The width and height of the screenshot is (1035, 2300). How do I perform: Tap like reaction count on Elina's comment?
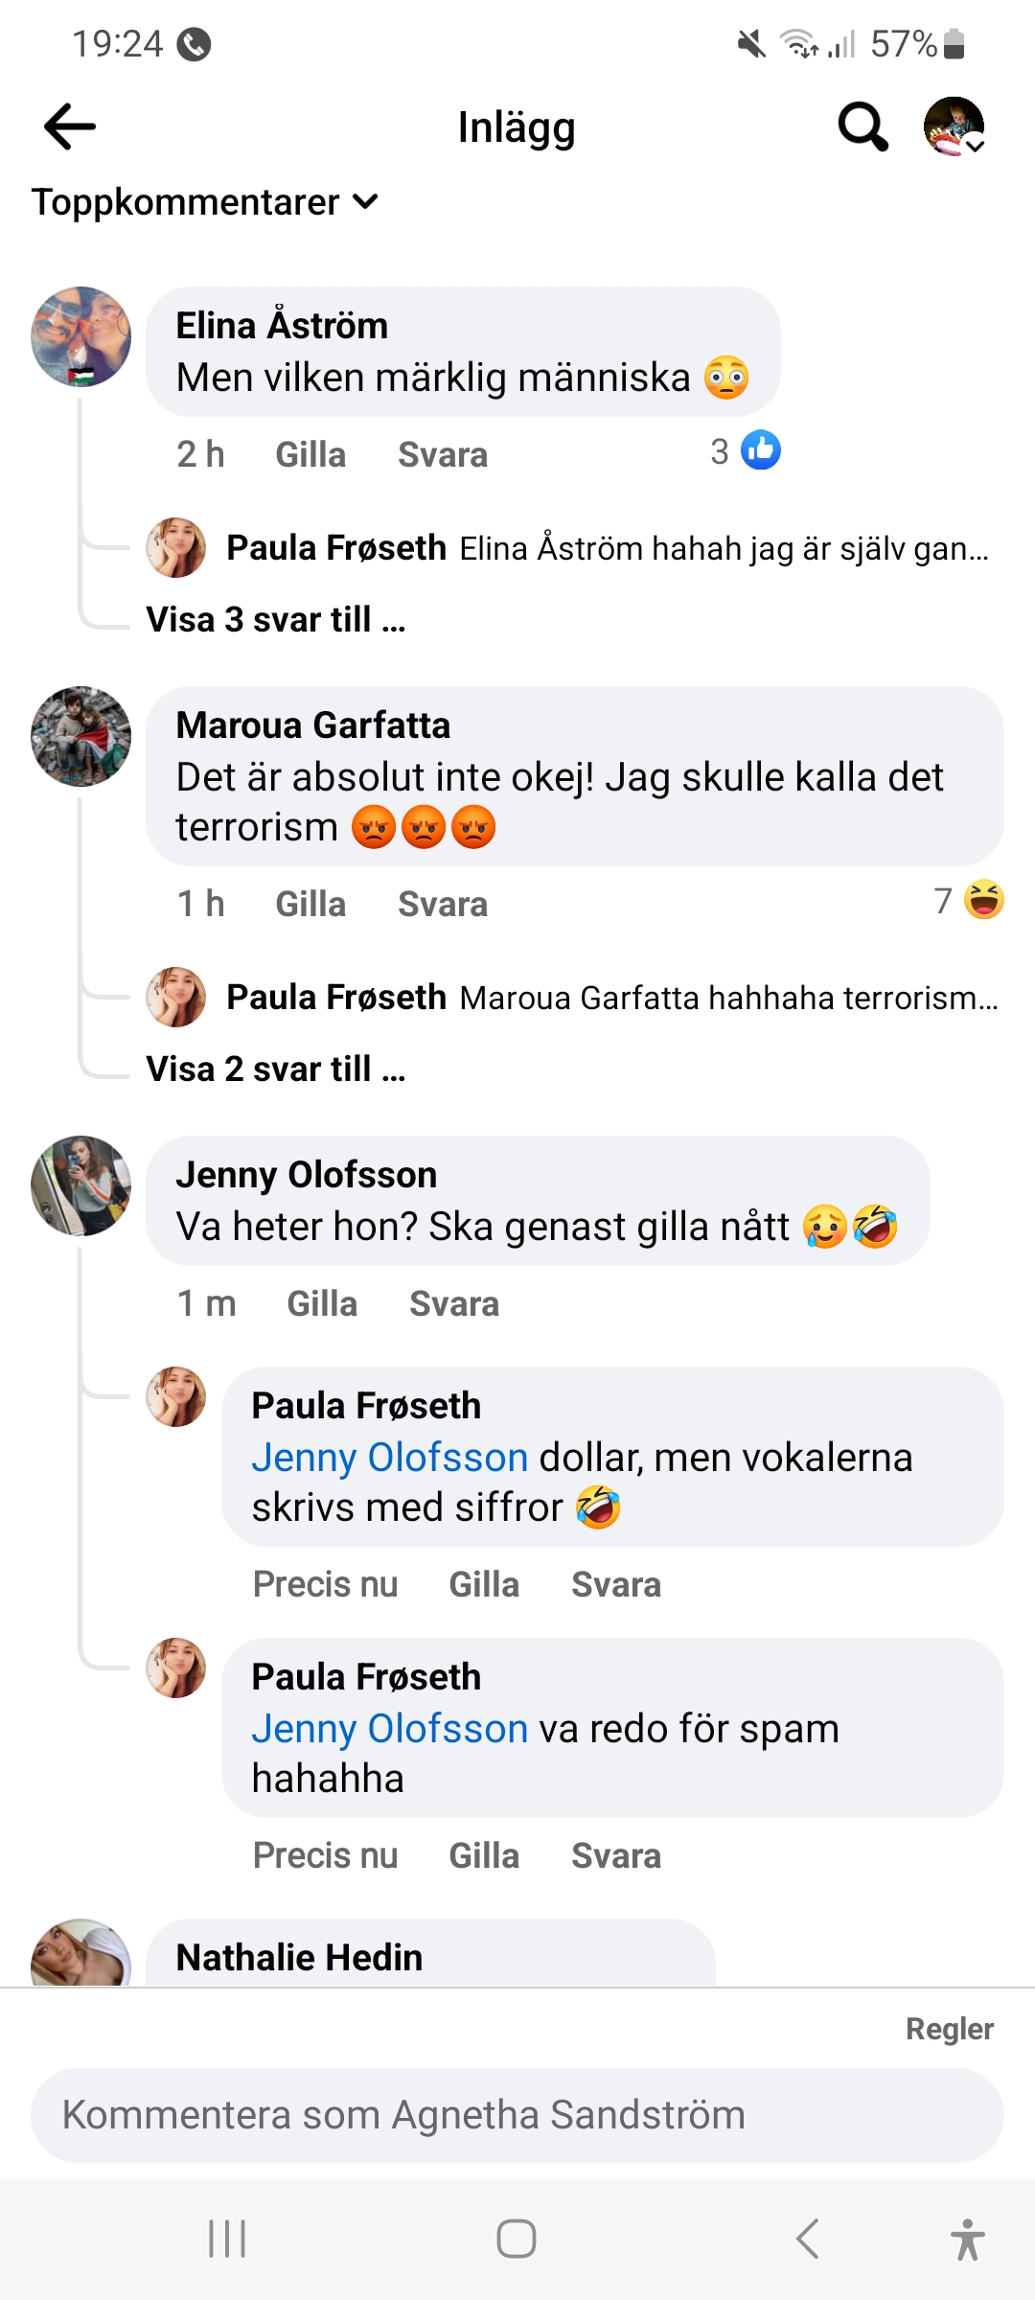coord(746,451)
